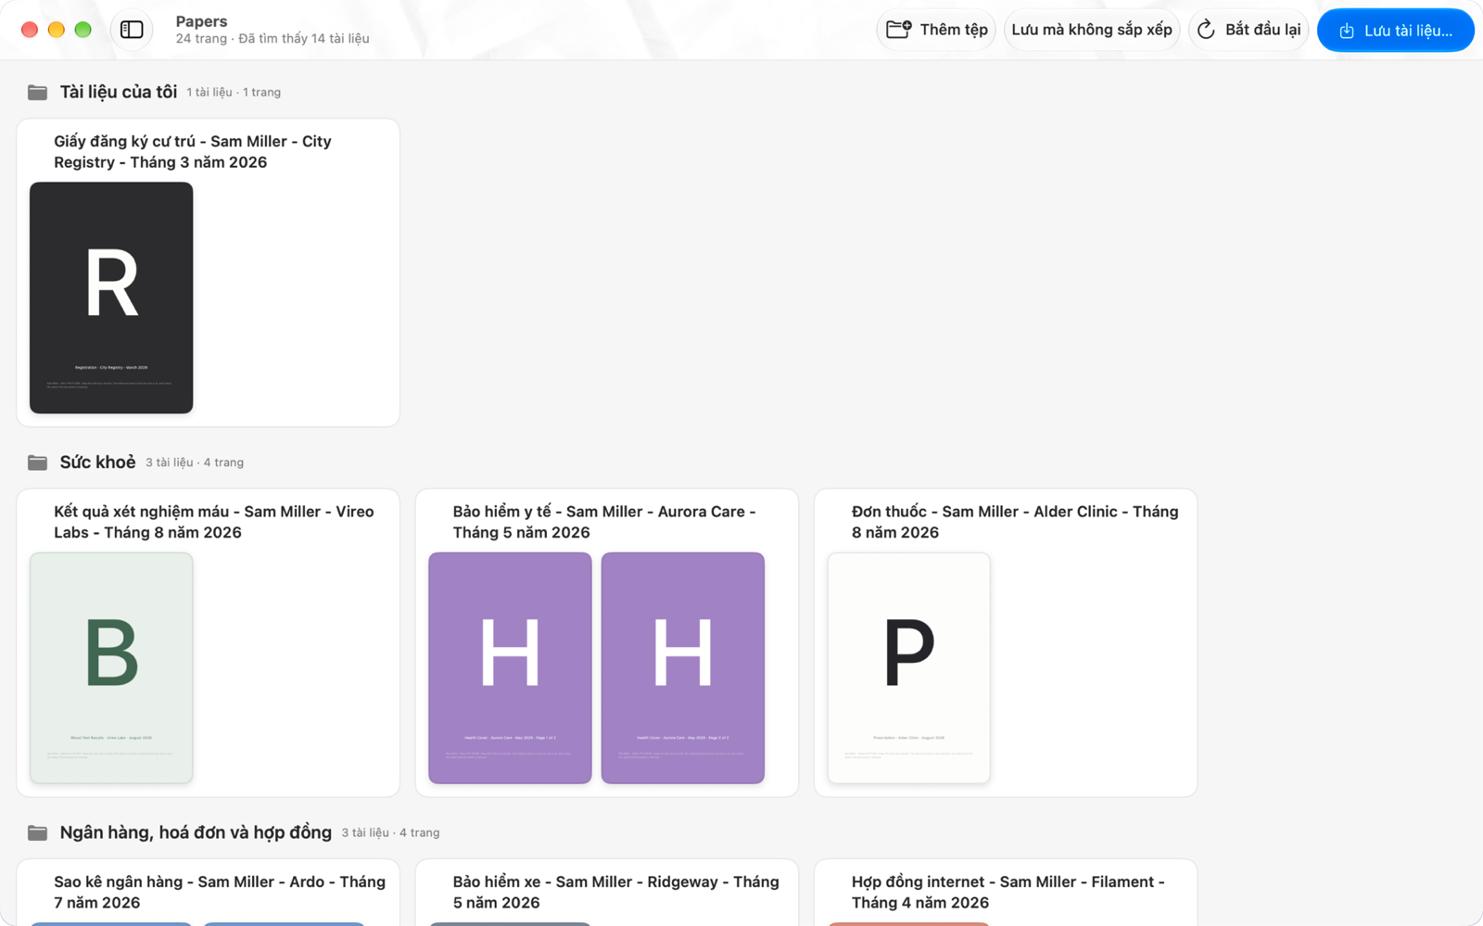Click Ngân hàng, hoá đơn và hợp đồng heading
Image resolution: width=1483 pixels, height=926 pixels.
(196, 832)
